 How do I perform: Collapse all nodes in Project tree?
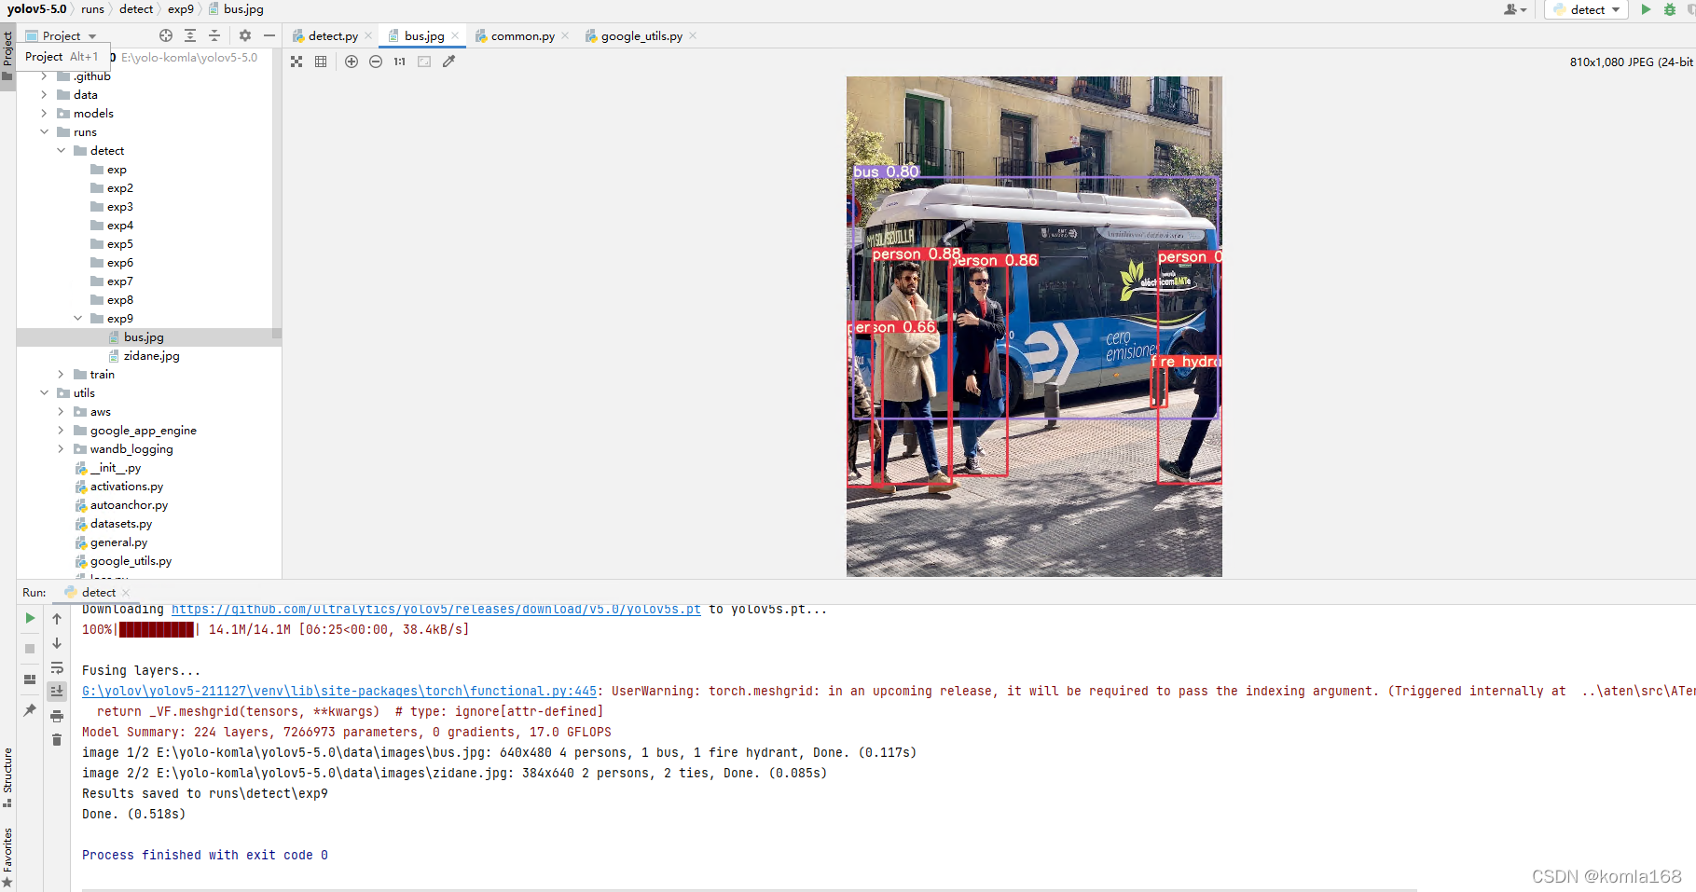point(214,35)
